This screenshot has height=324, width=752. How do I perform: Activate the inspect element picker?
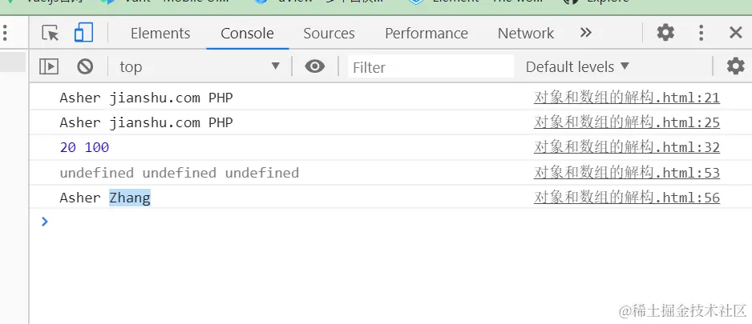(51, 33)
